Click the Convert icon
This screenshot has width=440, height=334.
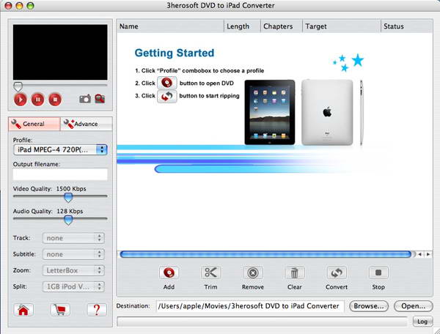tap(337, 272)
